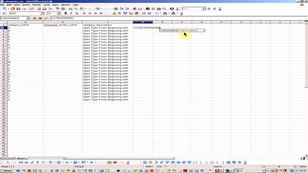
Task: Toggle Underline formatting
Action: click(x=77, y=13)
